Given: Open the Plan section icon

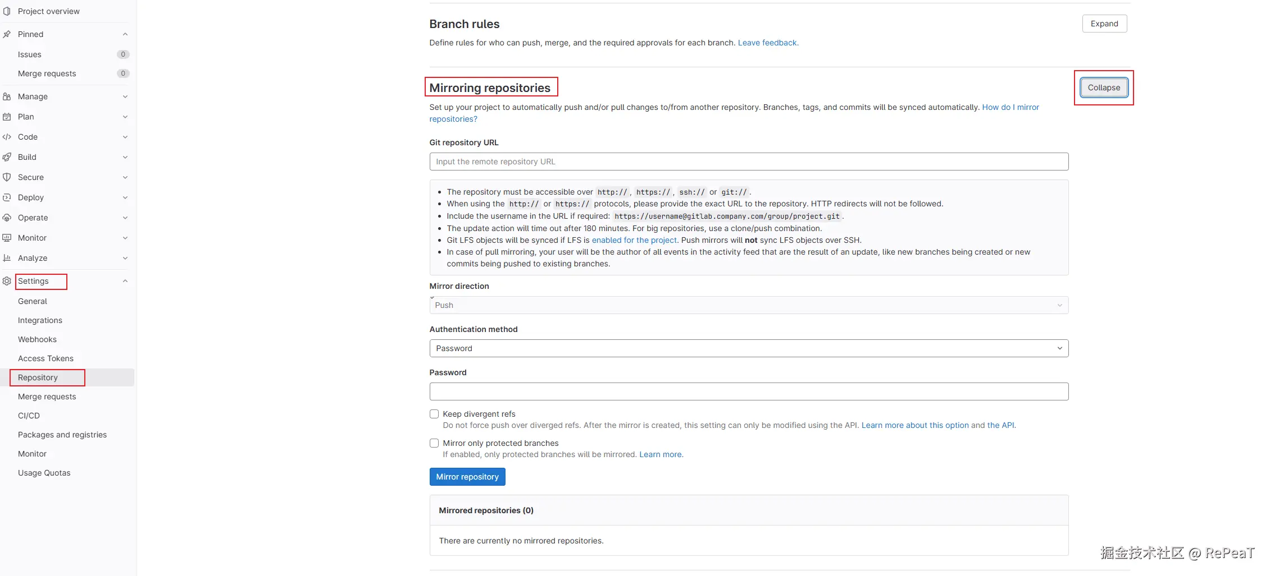Looking at the screenshot, I should [x=6, y=116].
